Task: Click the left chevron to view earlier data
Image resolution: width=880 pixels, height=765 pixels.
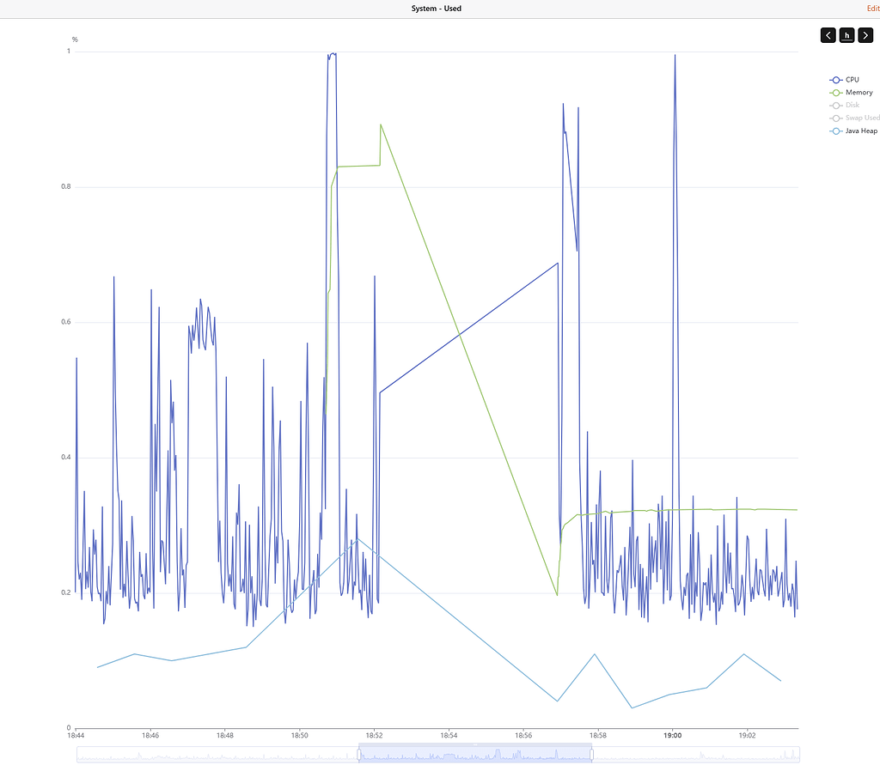Action: pyautogui.click(x=828, y=35)
